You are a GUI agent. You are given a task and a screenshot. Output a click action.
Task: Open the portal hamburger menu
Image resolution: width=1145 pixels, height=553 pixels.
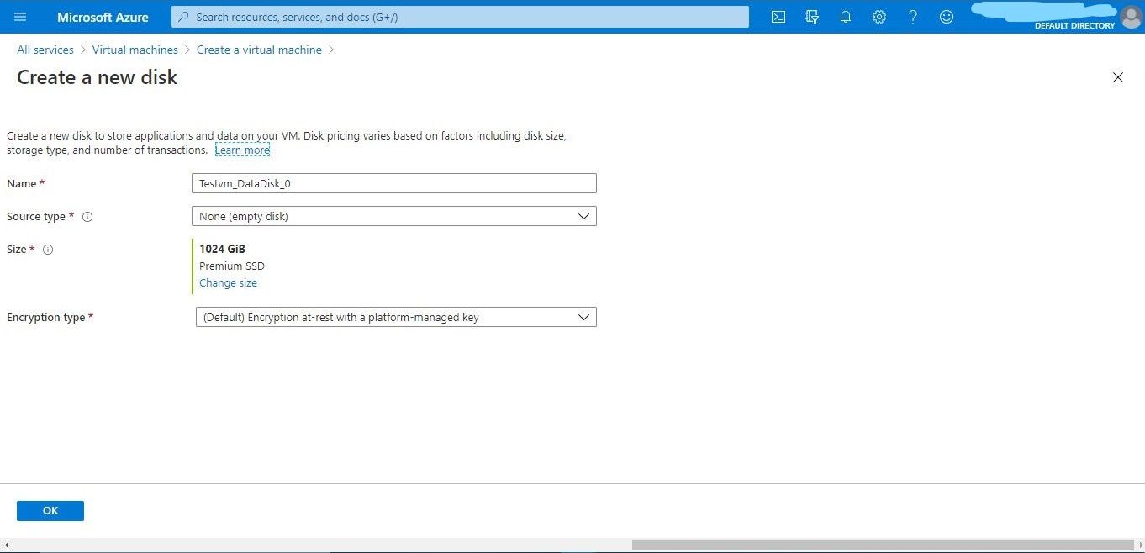pyautogui.click(x=20, y=17)
